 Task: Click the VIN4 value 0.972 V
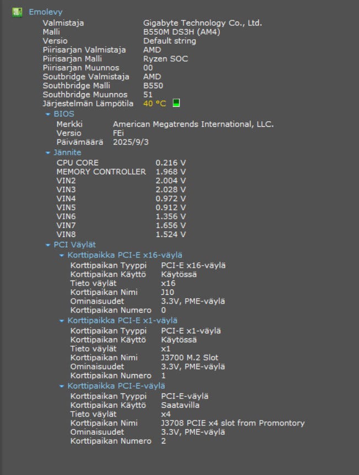pyautogui.click(x=171, y=199)
